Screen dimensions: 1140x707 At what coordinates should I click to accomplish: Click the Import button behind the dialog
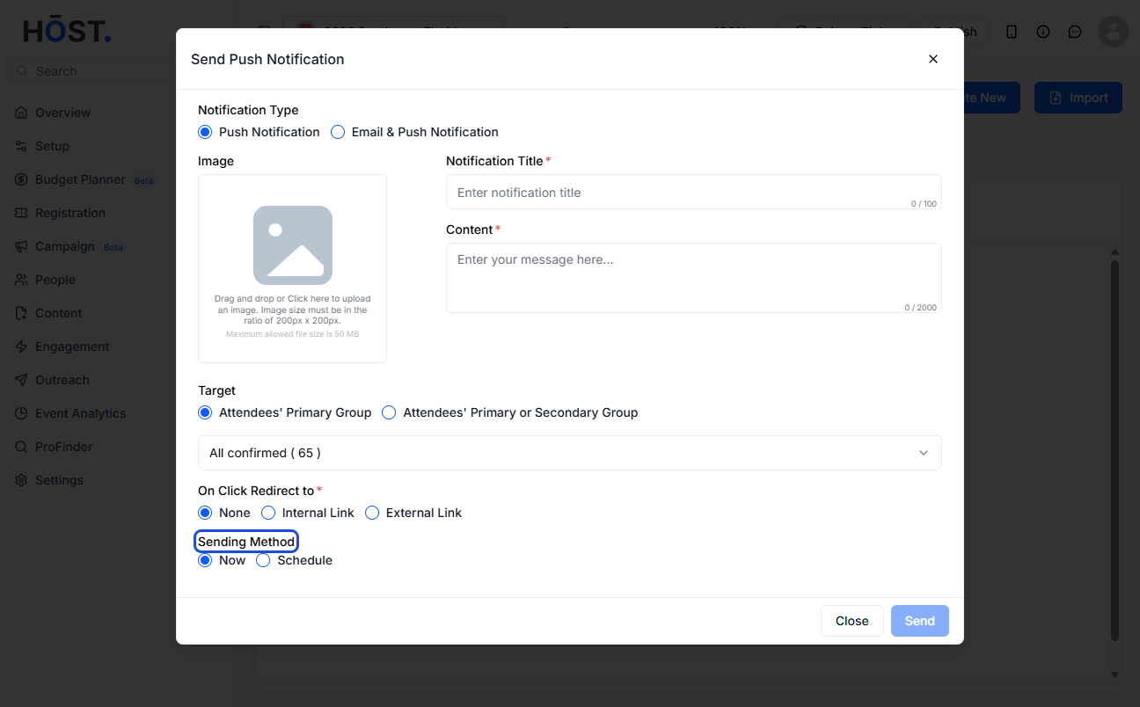click(1078, 98)
